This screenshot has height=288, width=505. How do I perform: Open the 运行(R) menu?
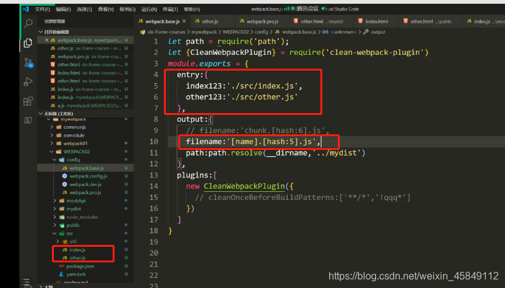coord(149,9)
